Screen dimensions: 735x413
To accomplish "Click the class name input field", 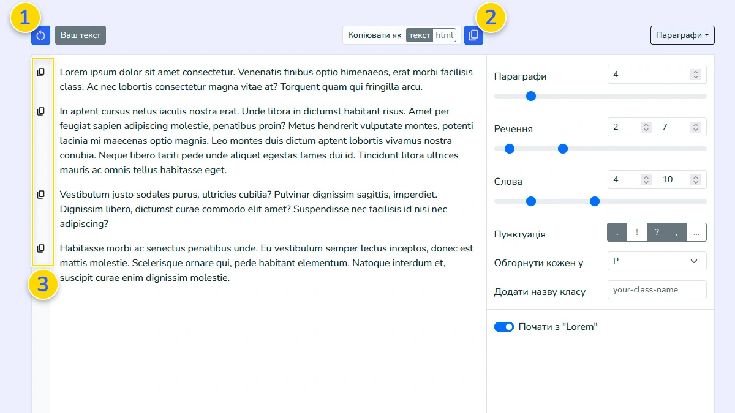I will coord(657,289).
